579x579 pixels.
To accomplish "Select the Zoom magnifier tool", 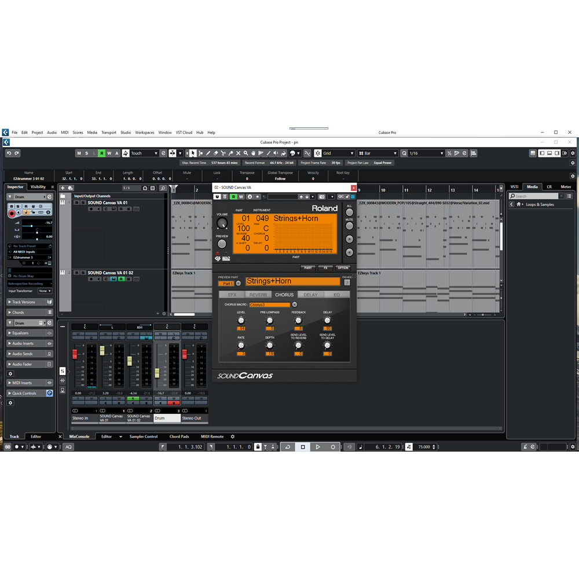I will (245, 153).
